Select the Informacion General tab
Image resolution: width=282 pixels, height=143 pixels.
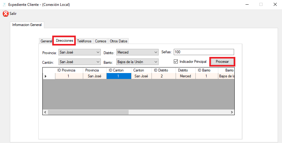coord(27,25)
